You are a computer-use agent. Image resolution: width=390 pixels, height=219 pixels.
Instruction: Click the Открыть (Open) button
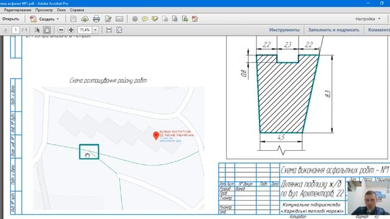coord(10,19)
